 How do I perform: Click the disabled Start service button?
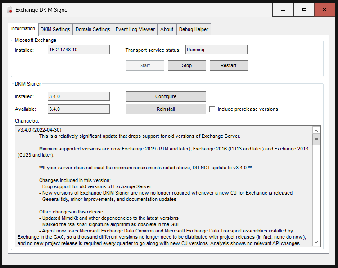click(x=145, y=65)
